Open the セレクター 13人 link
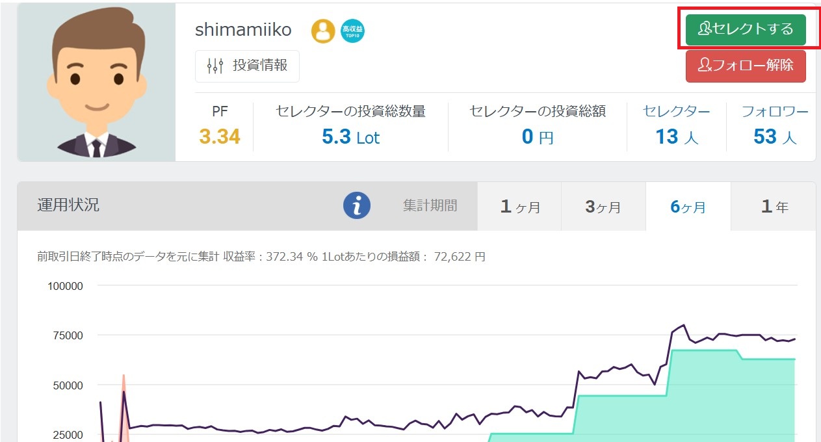 676,125
